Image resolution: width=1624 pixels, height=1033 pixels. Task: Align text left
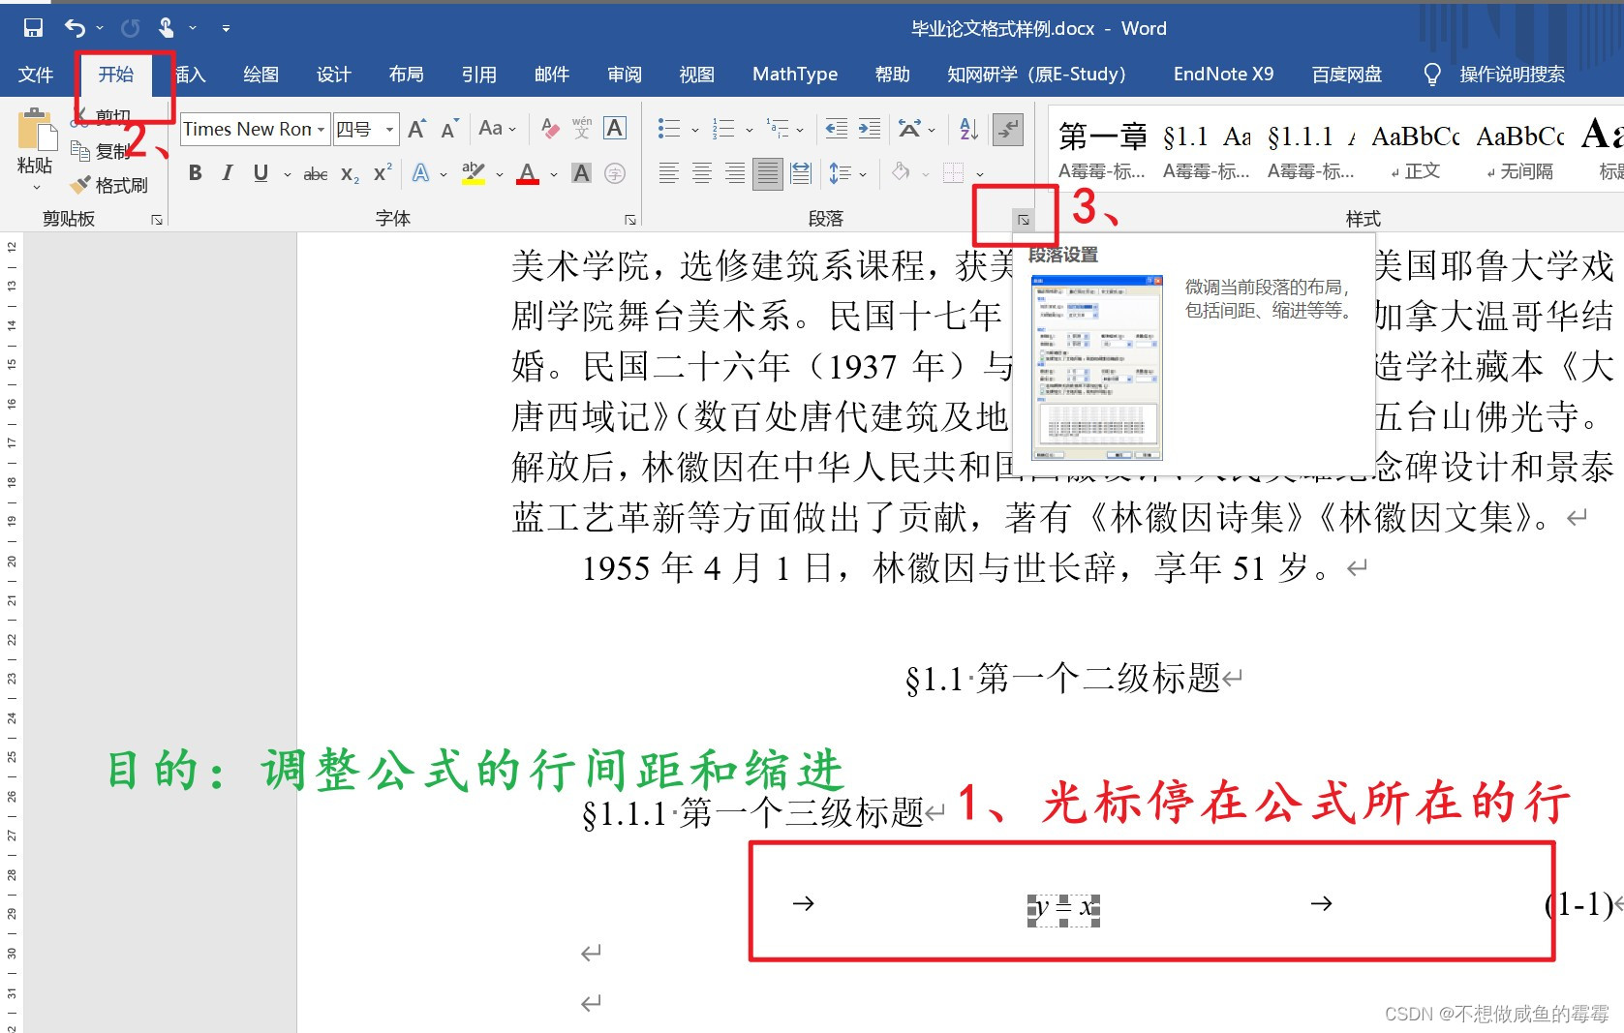pos(668,173)
